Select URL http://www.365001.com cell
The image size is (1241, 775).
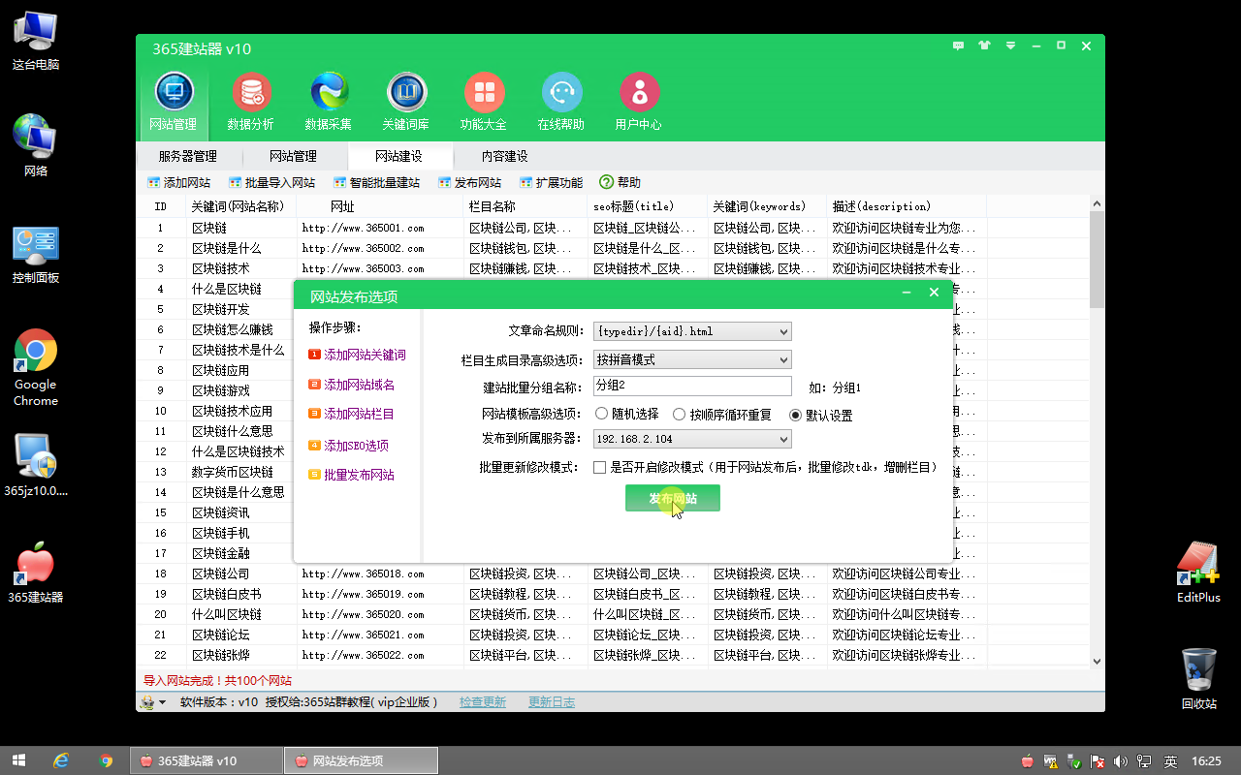(363, 228)
